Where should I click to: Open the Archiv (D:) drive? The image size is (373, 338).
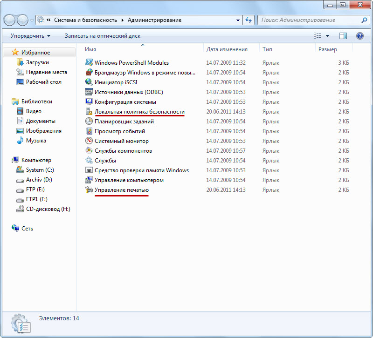click(x=39, y=180)
